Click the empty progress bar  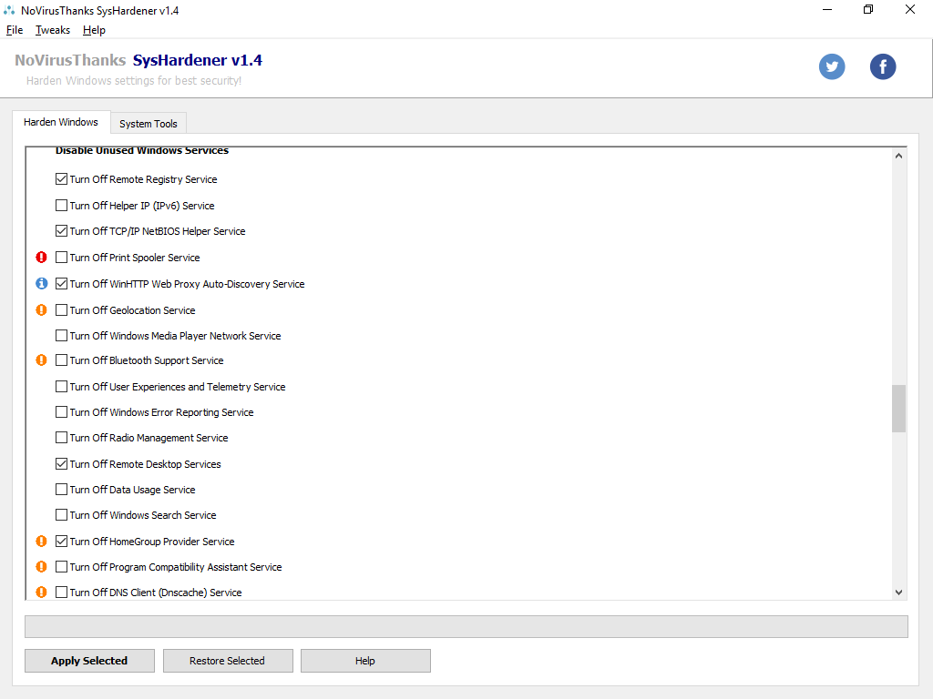(466, 626)
